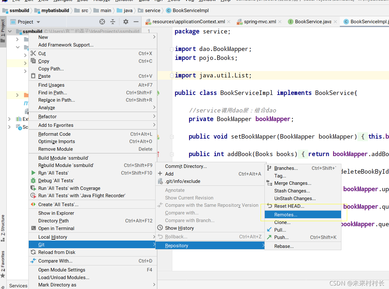Viewport: 389px width, 289px height.
Task: Open the Add to Favorites submenu
Action: 93,125
